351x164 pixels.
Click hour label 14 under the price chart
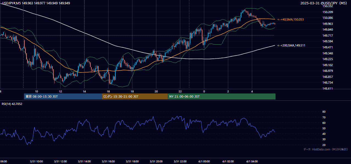click(84, 91)
